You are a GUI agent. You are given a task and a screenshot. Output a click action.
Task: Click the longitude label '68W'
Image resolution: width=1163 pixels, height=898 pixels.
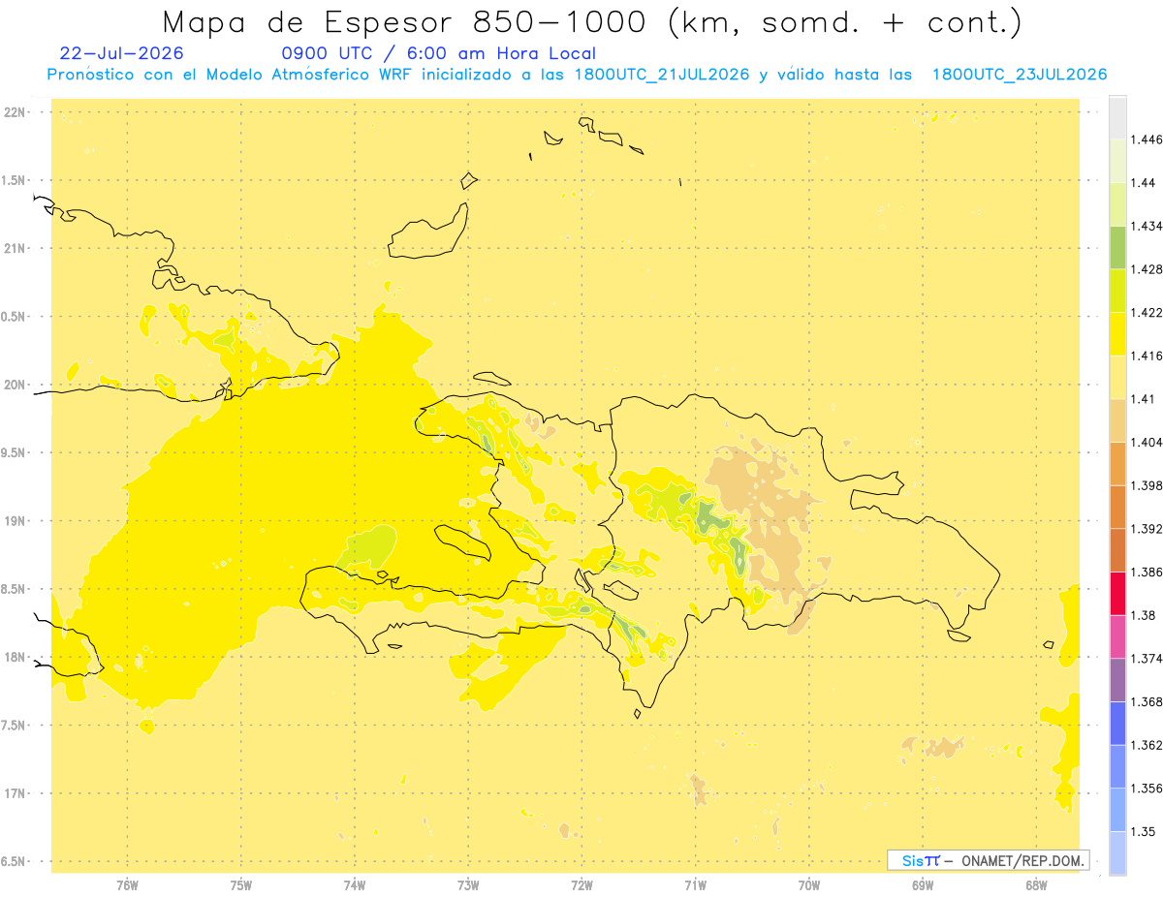click(x=1036, y=885)
